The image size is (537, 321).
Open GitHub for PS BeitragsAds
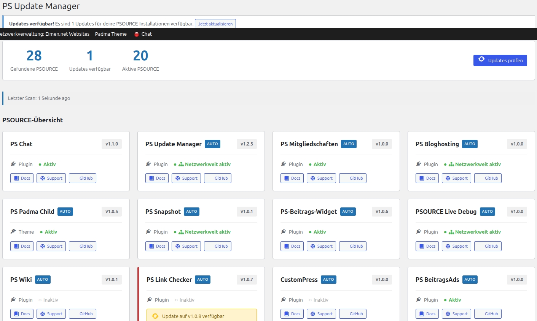point(488,314)
